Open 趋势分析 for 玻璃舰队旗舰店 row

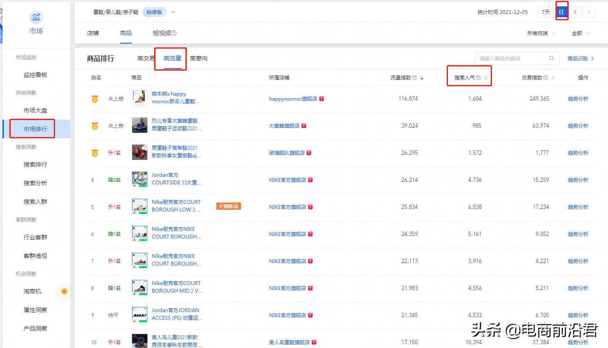coord(578,153)
